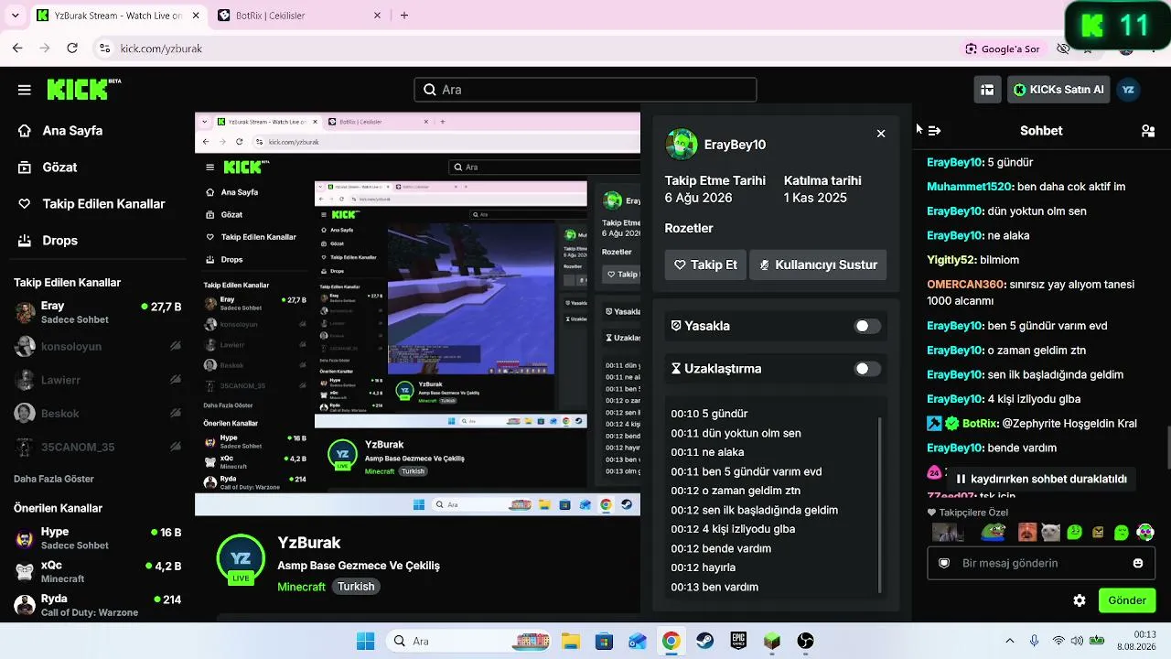Click the paused chat notice to resume scrolling
This screenshot has width=1171, height=659.
coord(1041,479)
